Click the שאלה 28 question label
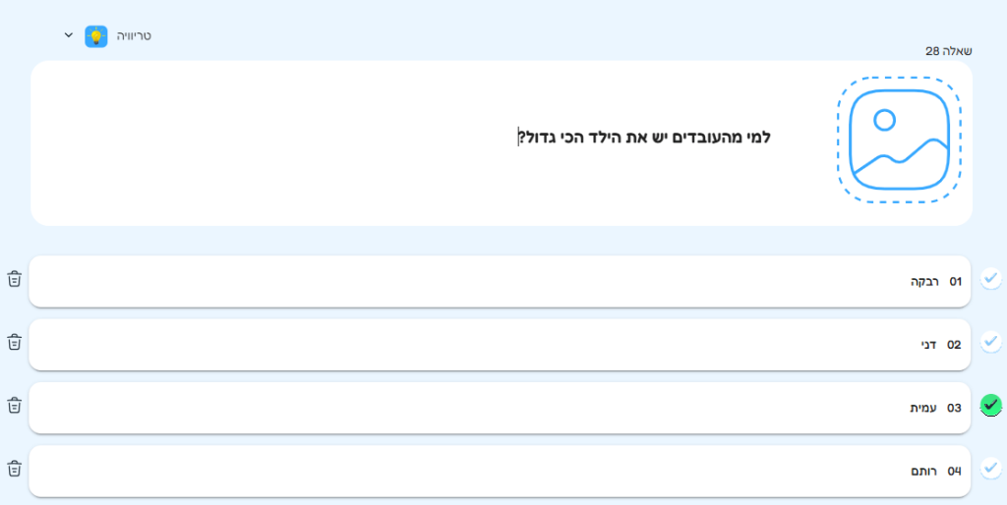 [x=948, y=51]
